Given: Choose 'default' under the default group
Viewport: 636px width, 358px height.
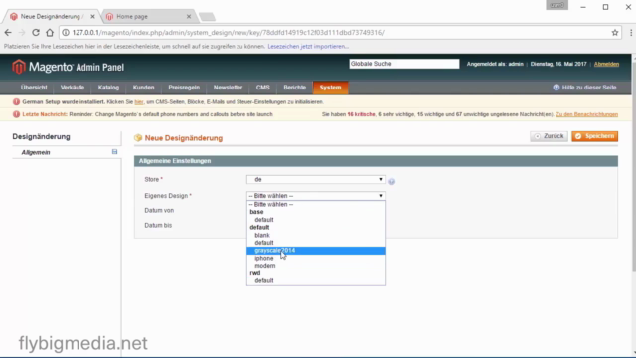Looking at the screenshot, I should coord(316,243).
